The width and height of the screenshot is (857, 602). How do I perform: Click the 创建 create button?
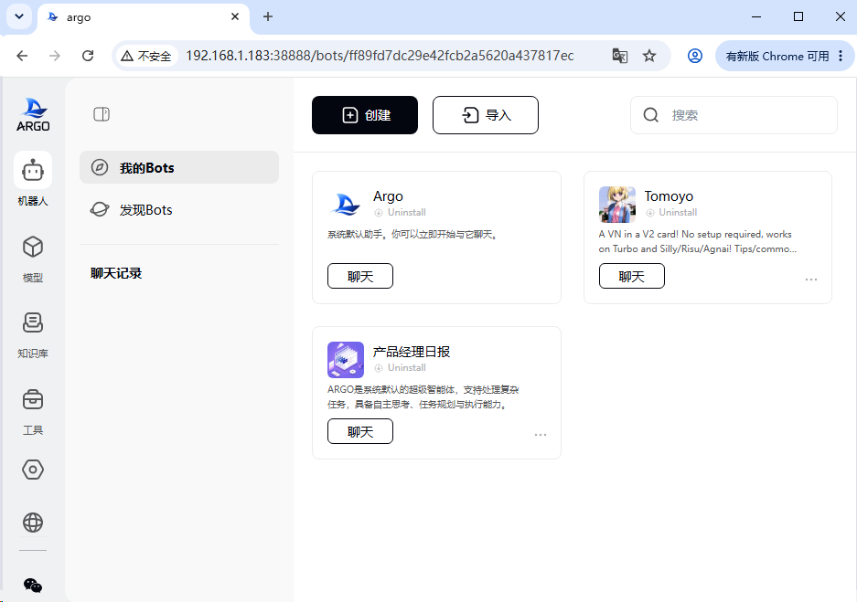coord(365,115)
